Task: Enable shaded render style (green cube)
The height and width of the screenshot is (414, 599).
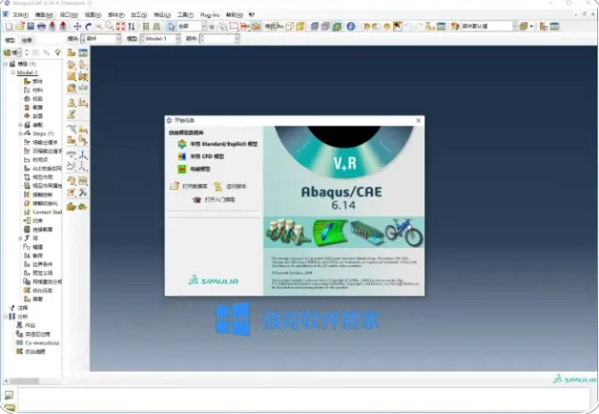Action: (x=337, y=27)
